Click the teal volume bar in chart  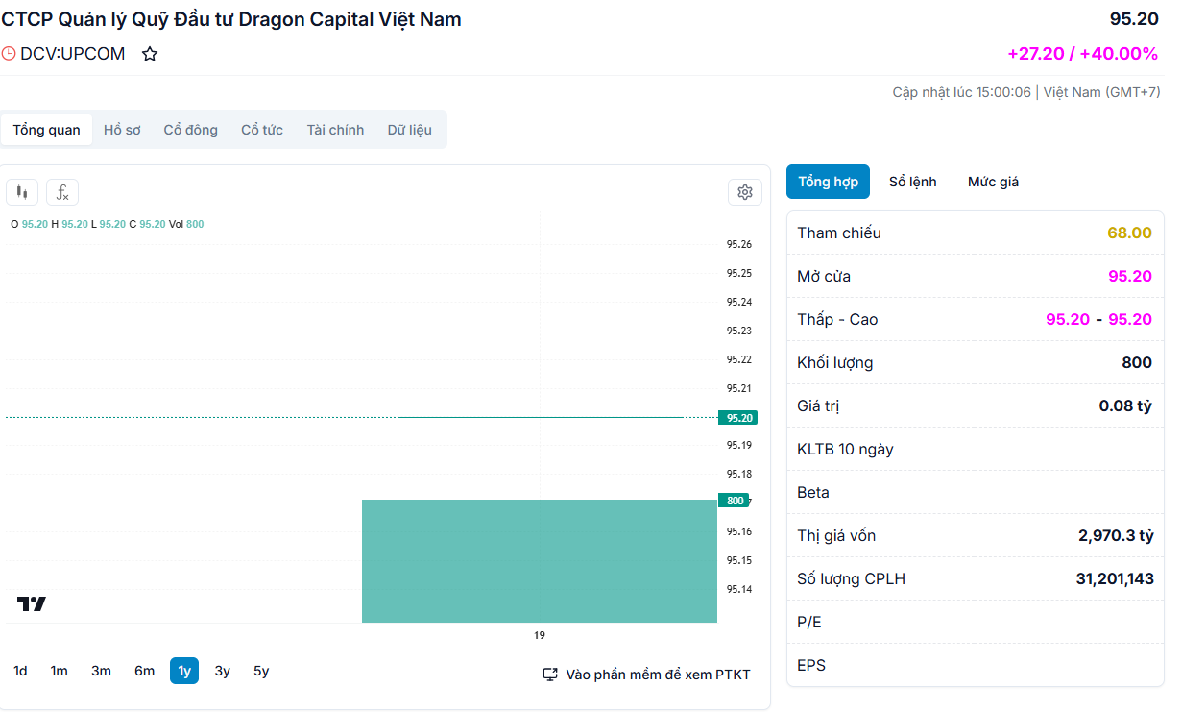pyautogui.click(x=539, y=561)
